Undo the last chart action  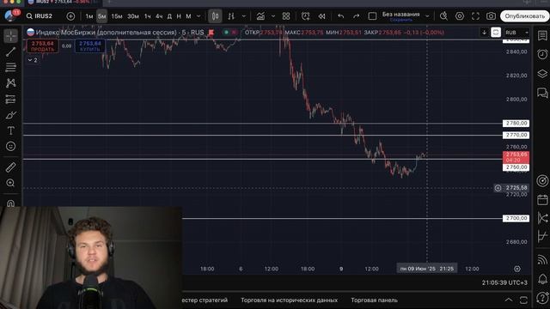[x=340, y=16]
